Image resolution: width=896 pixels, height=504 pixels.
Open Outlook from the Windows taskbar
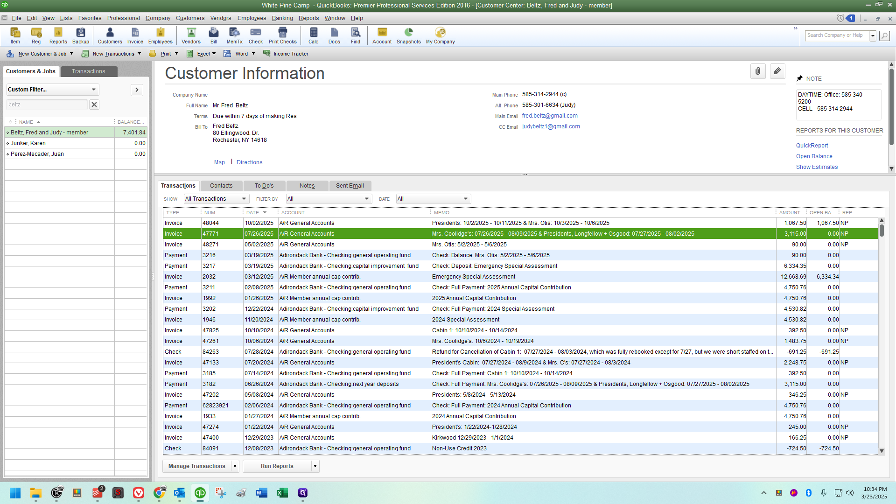pos(180,493)
